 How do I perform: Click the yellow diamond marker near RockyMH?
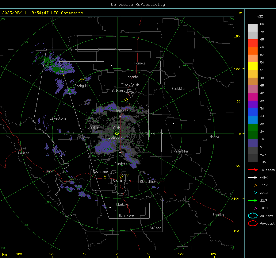click(x=82, y=80)
